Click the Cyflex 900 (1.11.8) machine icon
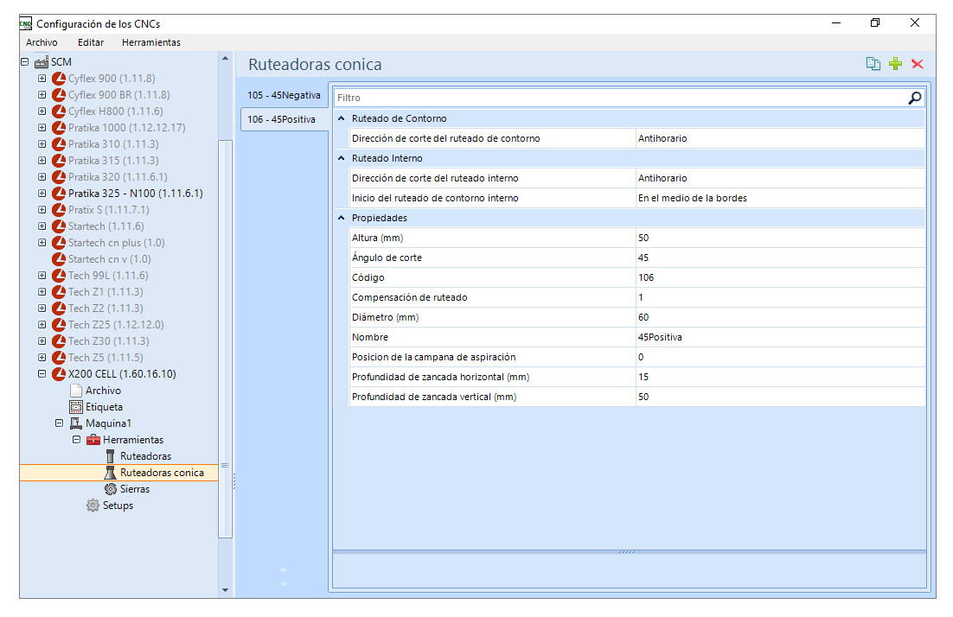953x617 pixels. pyautogui.click(x=59, y=79)
